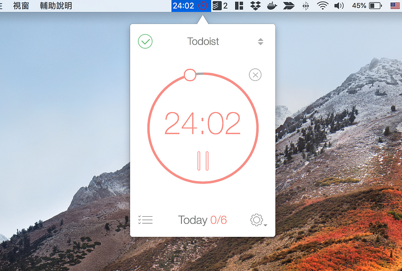
Task: Open the 輔助說明 menu
Action: pyautogui.click(x=56, y=6)
